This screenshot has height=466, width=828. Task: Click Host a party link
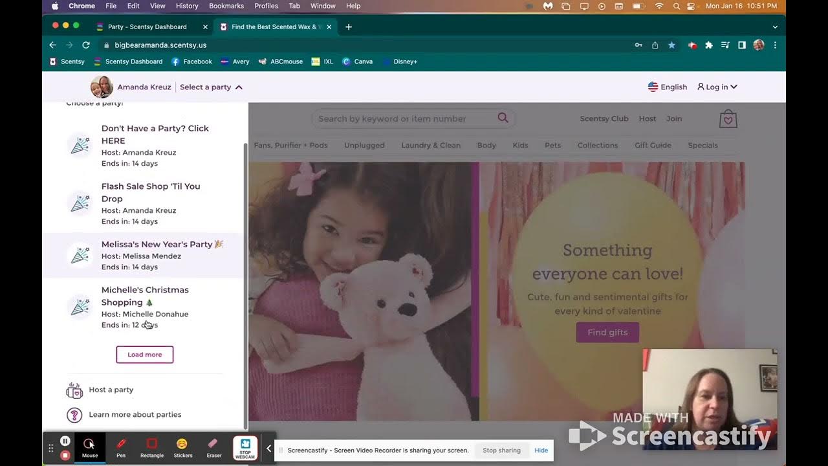[111, 390]
